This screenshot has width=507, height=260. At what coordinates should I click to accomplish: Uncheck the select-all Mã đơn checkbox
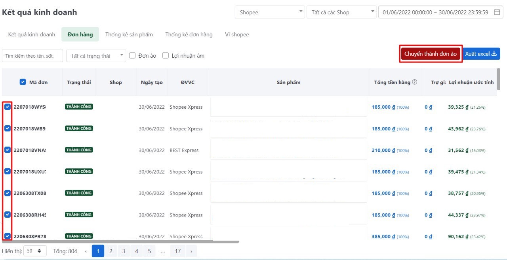(x=23, y=82)
